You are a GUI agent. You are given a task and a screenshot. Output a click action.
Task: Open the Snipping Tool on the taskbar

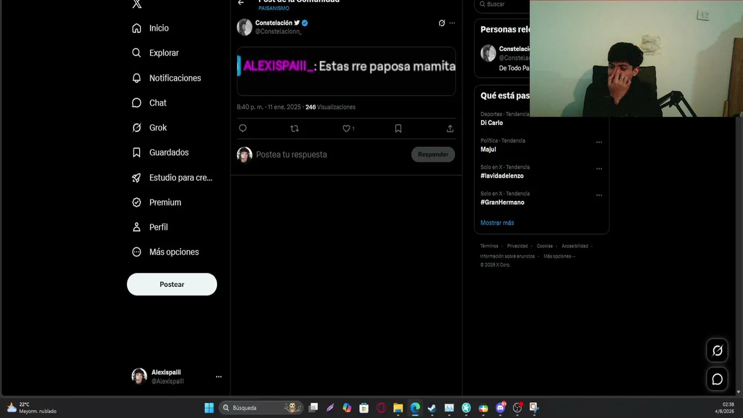point(534,408)
